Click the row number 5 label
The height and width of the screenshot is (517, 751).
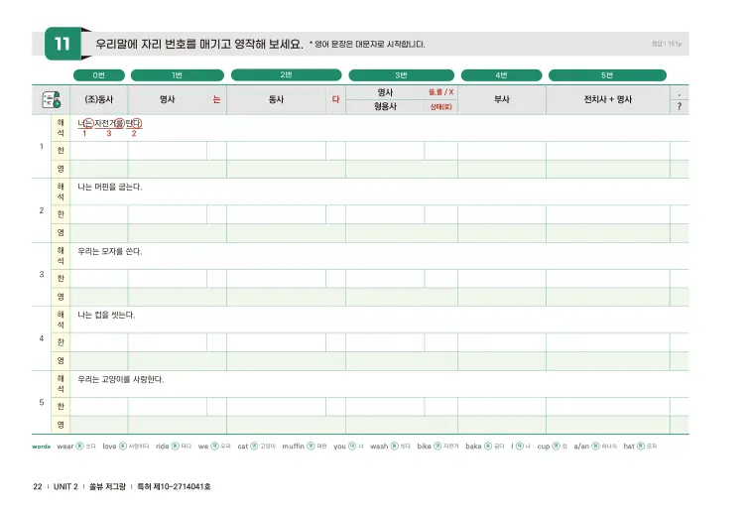tap(42, 402)
